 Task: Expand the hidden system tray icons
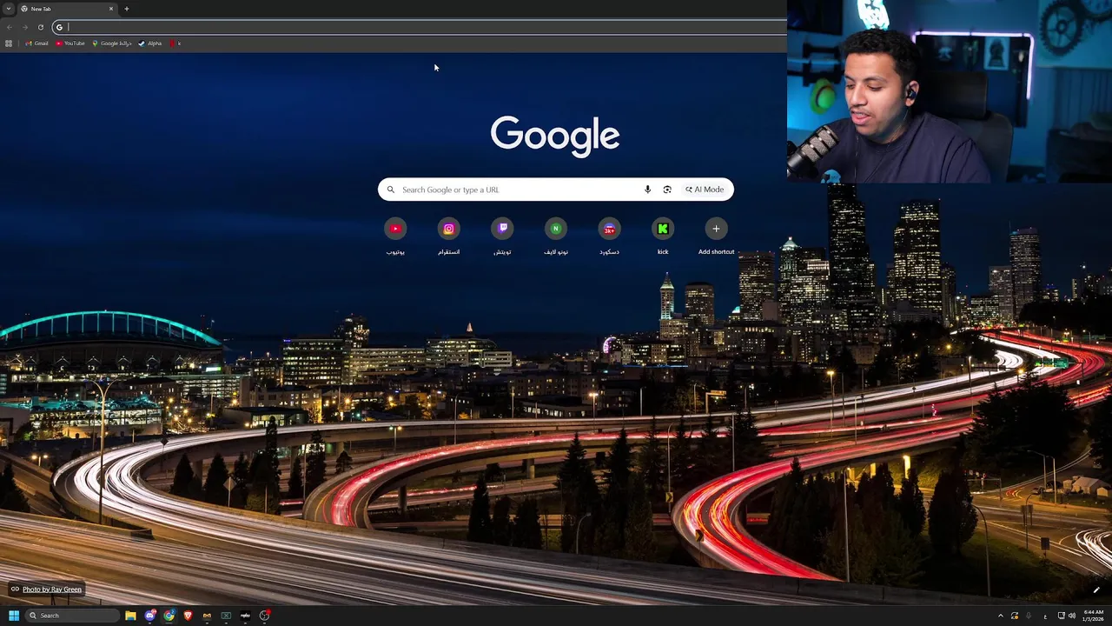(x=1001, y=616)
